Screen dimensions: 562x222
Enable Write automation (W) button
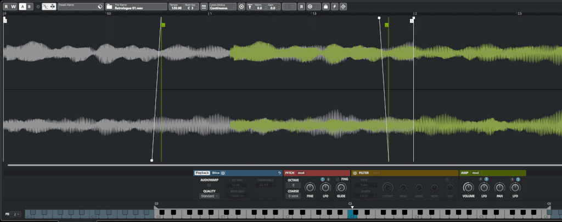[13, 7]
